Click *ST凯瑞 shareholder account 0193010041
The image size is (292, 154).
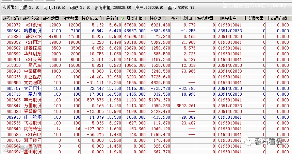pos(230,25)
